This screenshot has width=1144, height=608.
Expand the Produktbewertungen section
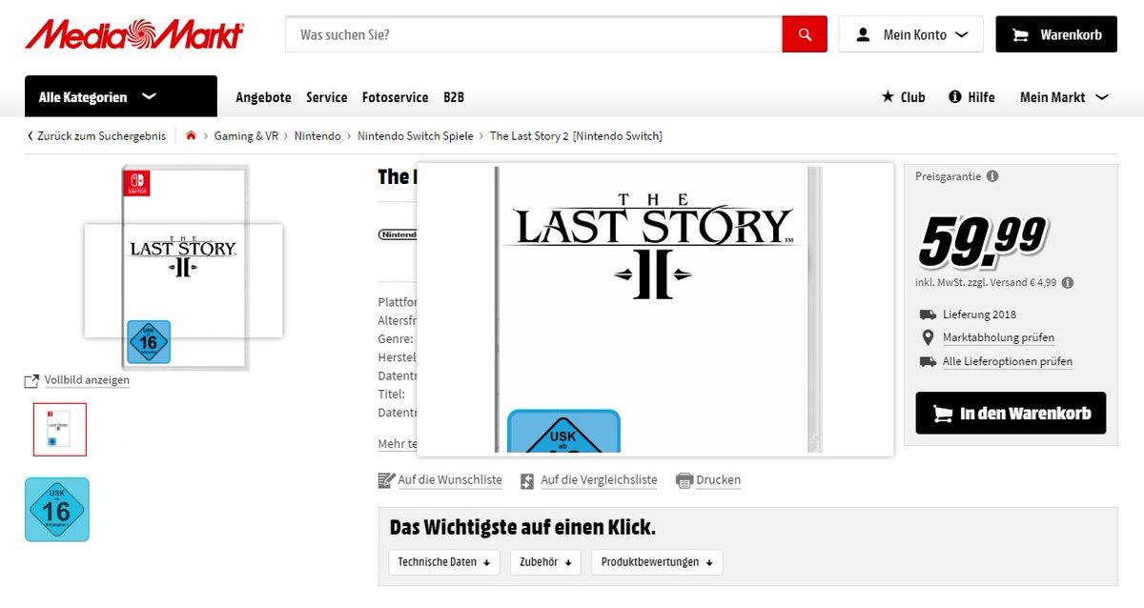656,562
